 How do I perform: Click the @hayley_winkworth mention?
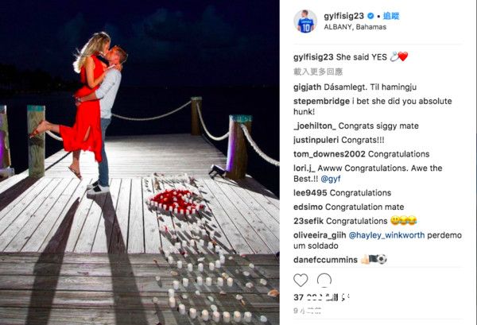click(x=386, y=235)
